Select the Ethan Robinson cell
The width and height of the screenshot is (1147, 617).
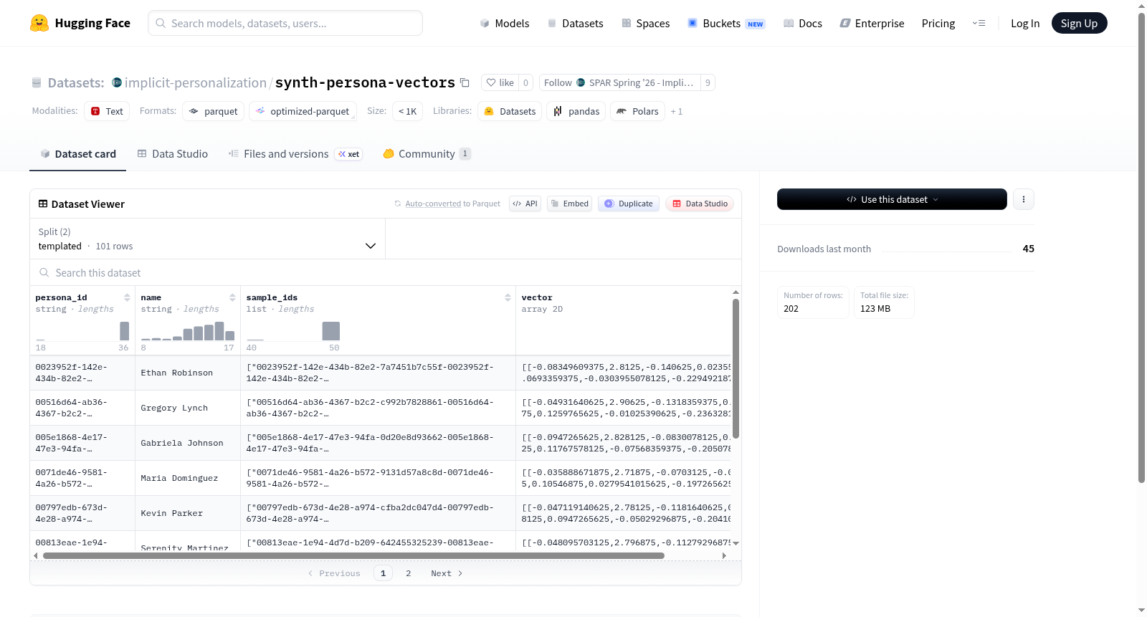pos(188,373)
